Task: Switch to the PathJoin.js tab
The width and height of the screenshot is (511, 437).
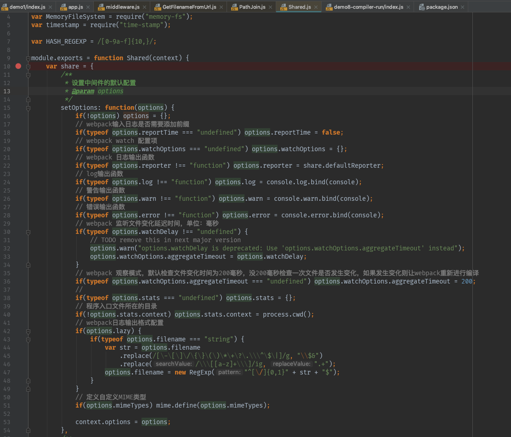Action: pos(252,7)
